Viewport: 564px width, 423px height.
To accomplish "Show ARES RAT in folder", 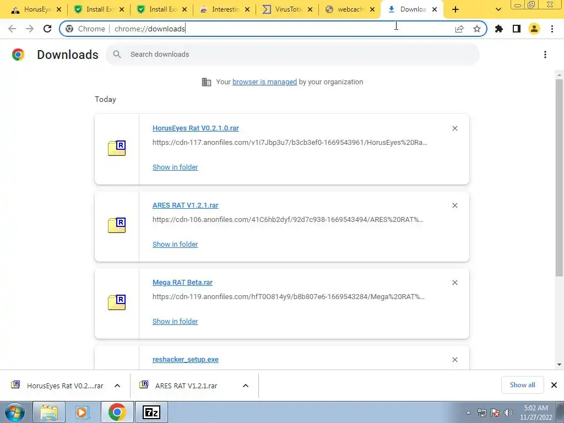I will [x=175, y=244].
